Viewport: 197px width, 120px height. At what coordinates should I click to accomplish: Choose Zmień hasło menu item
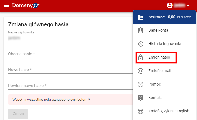tap(159, 57)
